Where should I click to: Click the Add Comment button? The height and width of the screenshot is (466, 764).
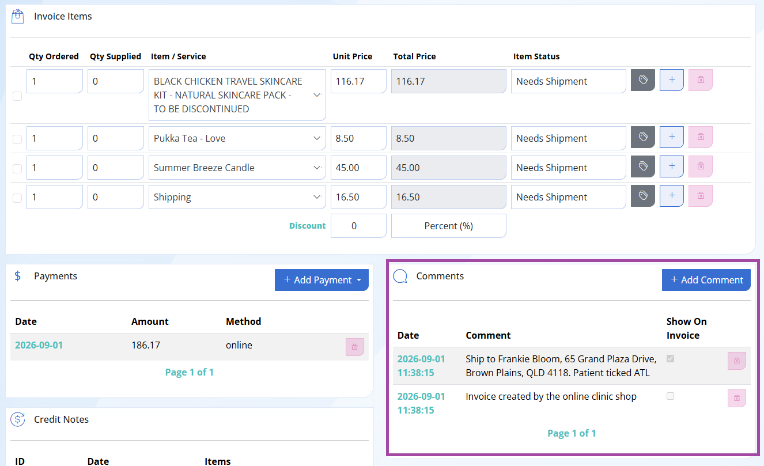[706, 280]
